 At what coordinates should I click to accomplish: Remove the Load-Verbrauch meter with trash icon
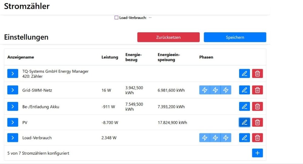[x=257, y=138]
